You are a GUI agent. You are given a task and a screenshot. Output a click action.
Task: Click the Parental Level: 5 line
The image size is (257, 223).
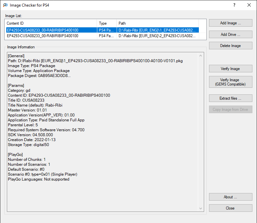[x=23, y=125]
